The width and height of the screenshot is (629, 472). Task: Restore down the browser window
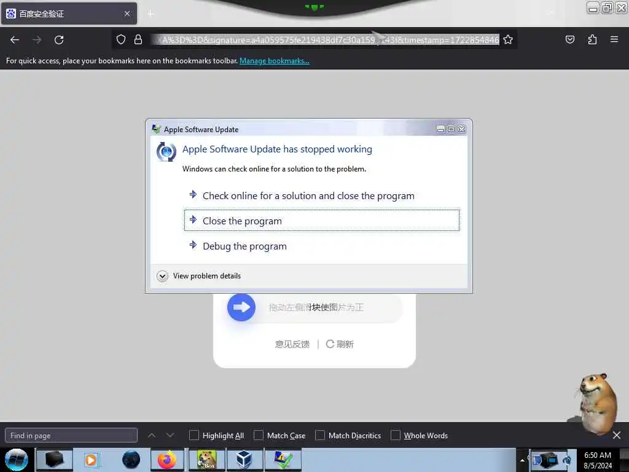point(607,7)
